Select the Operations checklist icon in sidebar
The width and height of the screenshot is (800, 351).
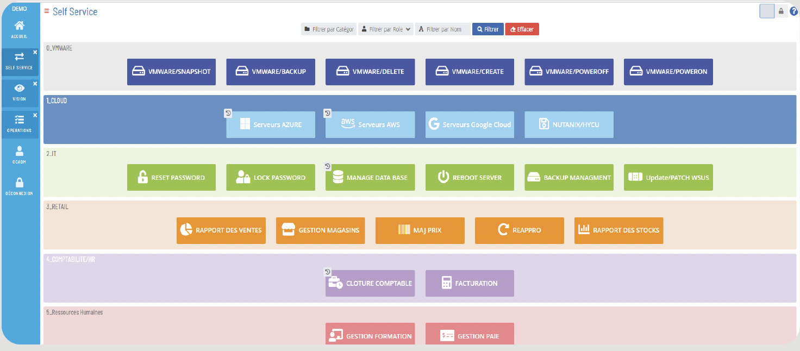(x=19, y=120)
